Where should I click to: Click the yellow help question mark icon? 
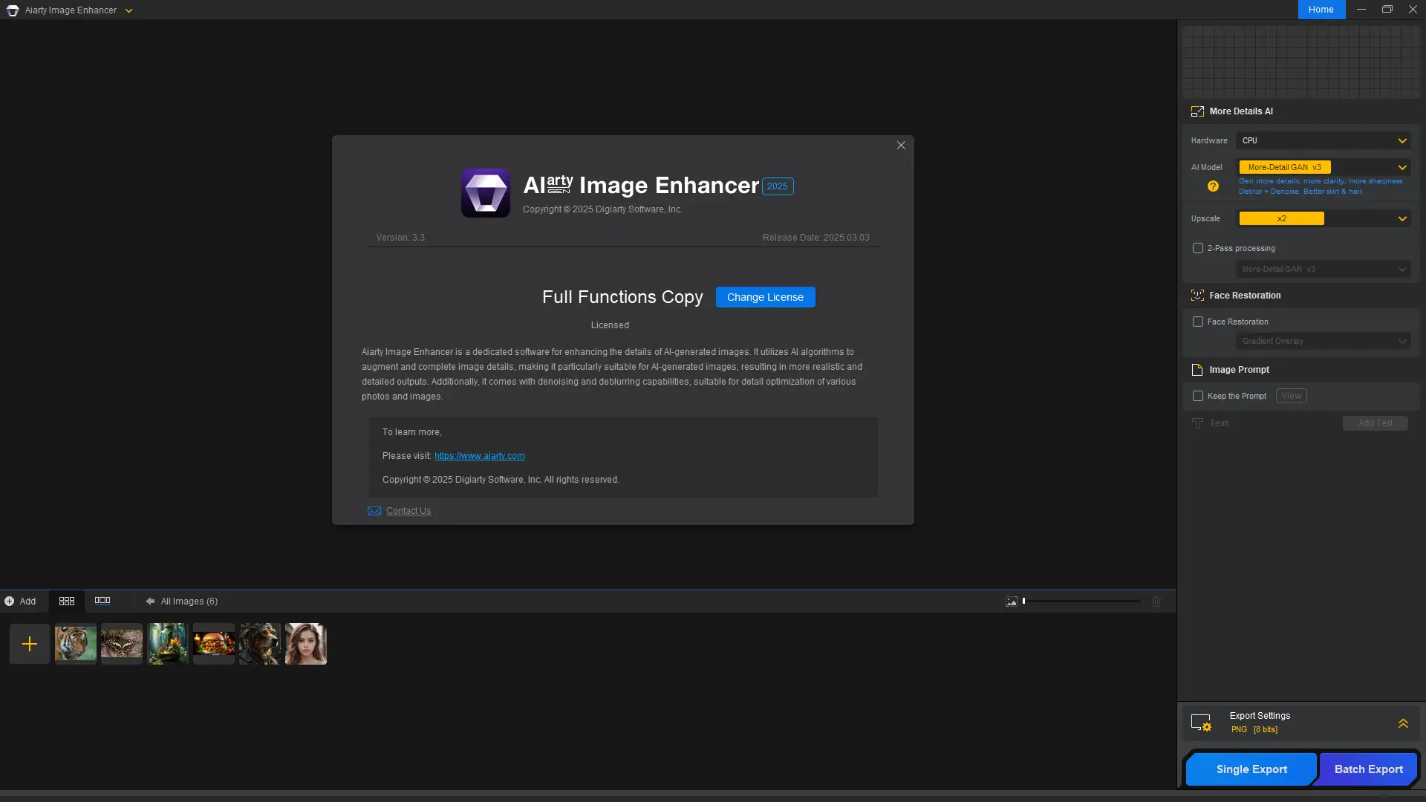[1213, 186]
